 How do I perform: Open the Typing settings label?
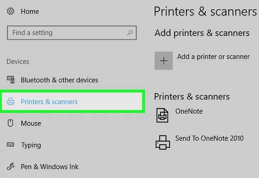click(x=31, y=145)
